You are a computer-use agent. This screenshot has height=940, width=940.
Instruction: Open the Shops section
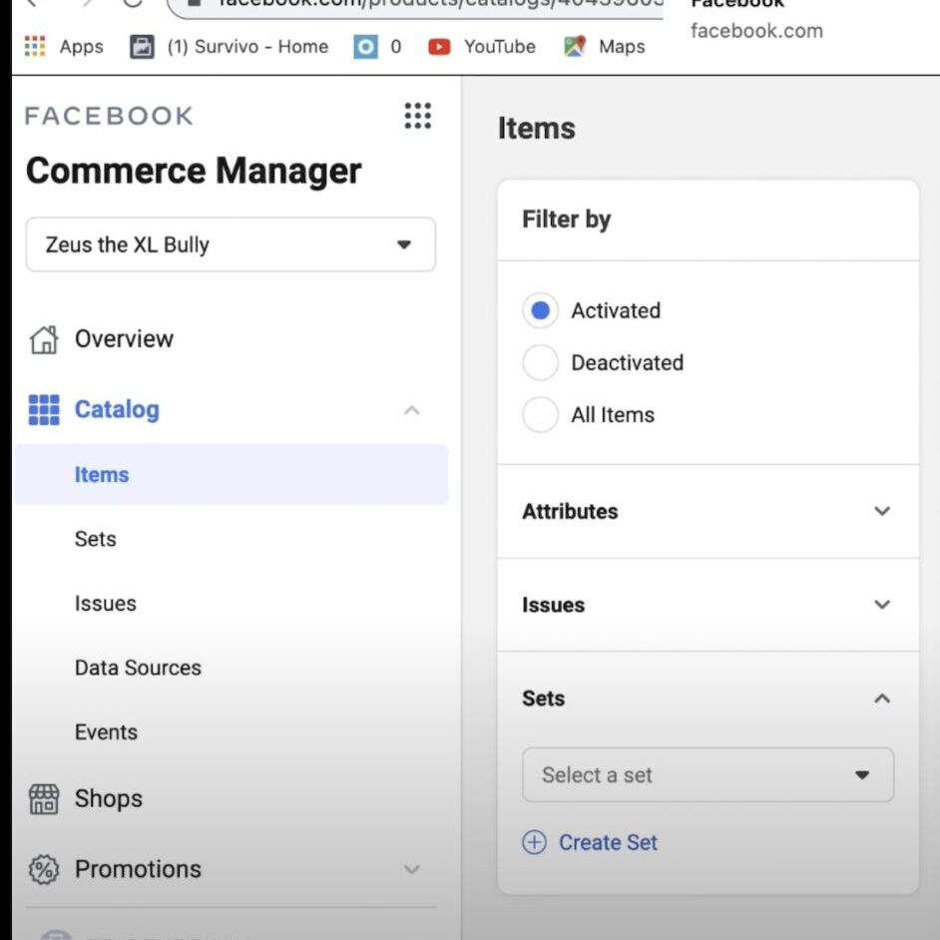pos(109,799)
